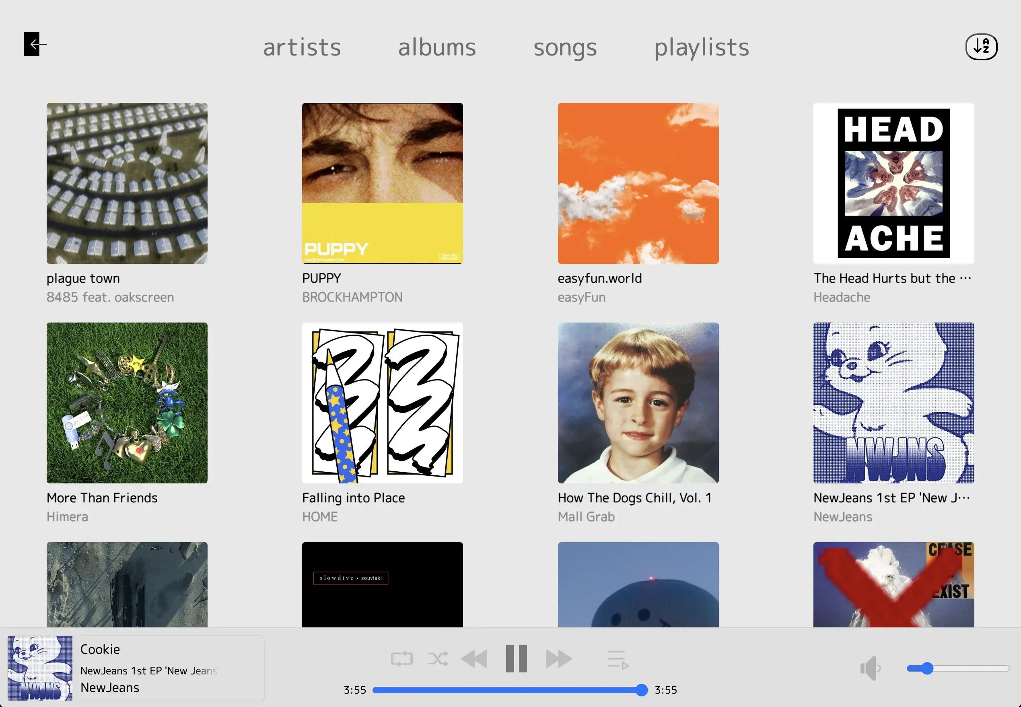
Task: Click the 'Mall Grab' artist name
Action: click(x=586, y=516)
